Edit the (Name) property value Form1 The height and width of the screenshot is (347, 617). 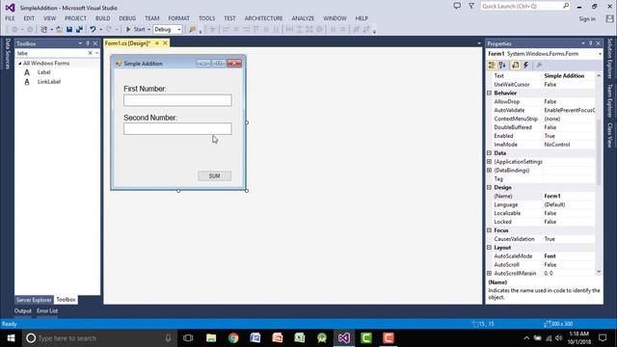click(569, 196)
